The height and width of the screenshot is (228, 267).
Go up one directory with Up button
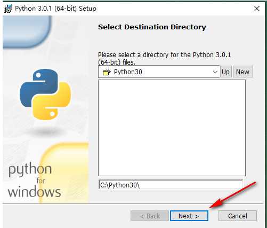[x=226, y=72]
